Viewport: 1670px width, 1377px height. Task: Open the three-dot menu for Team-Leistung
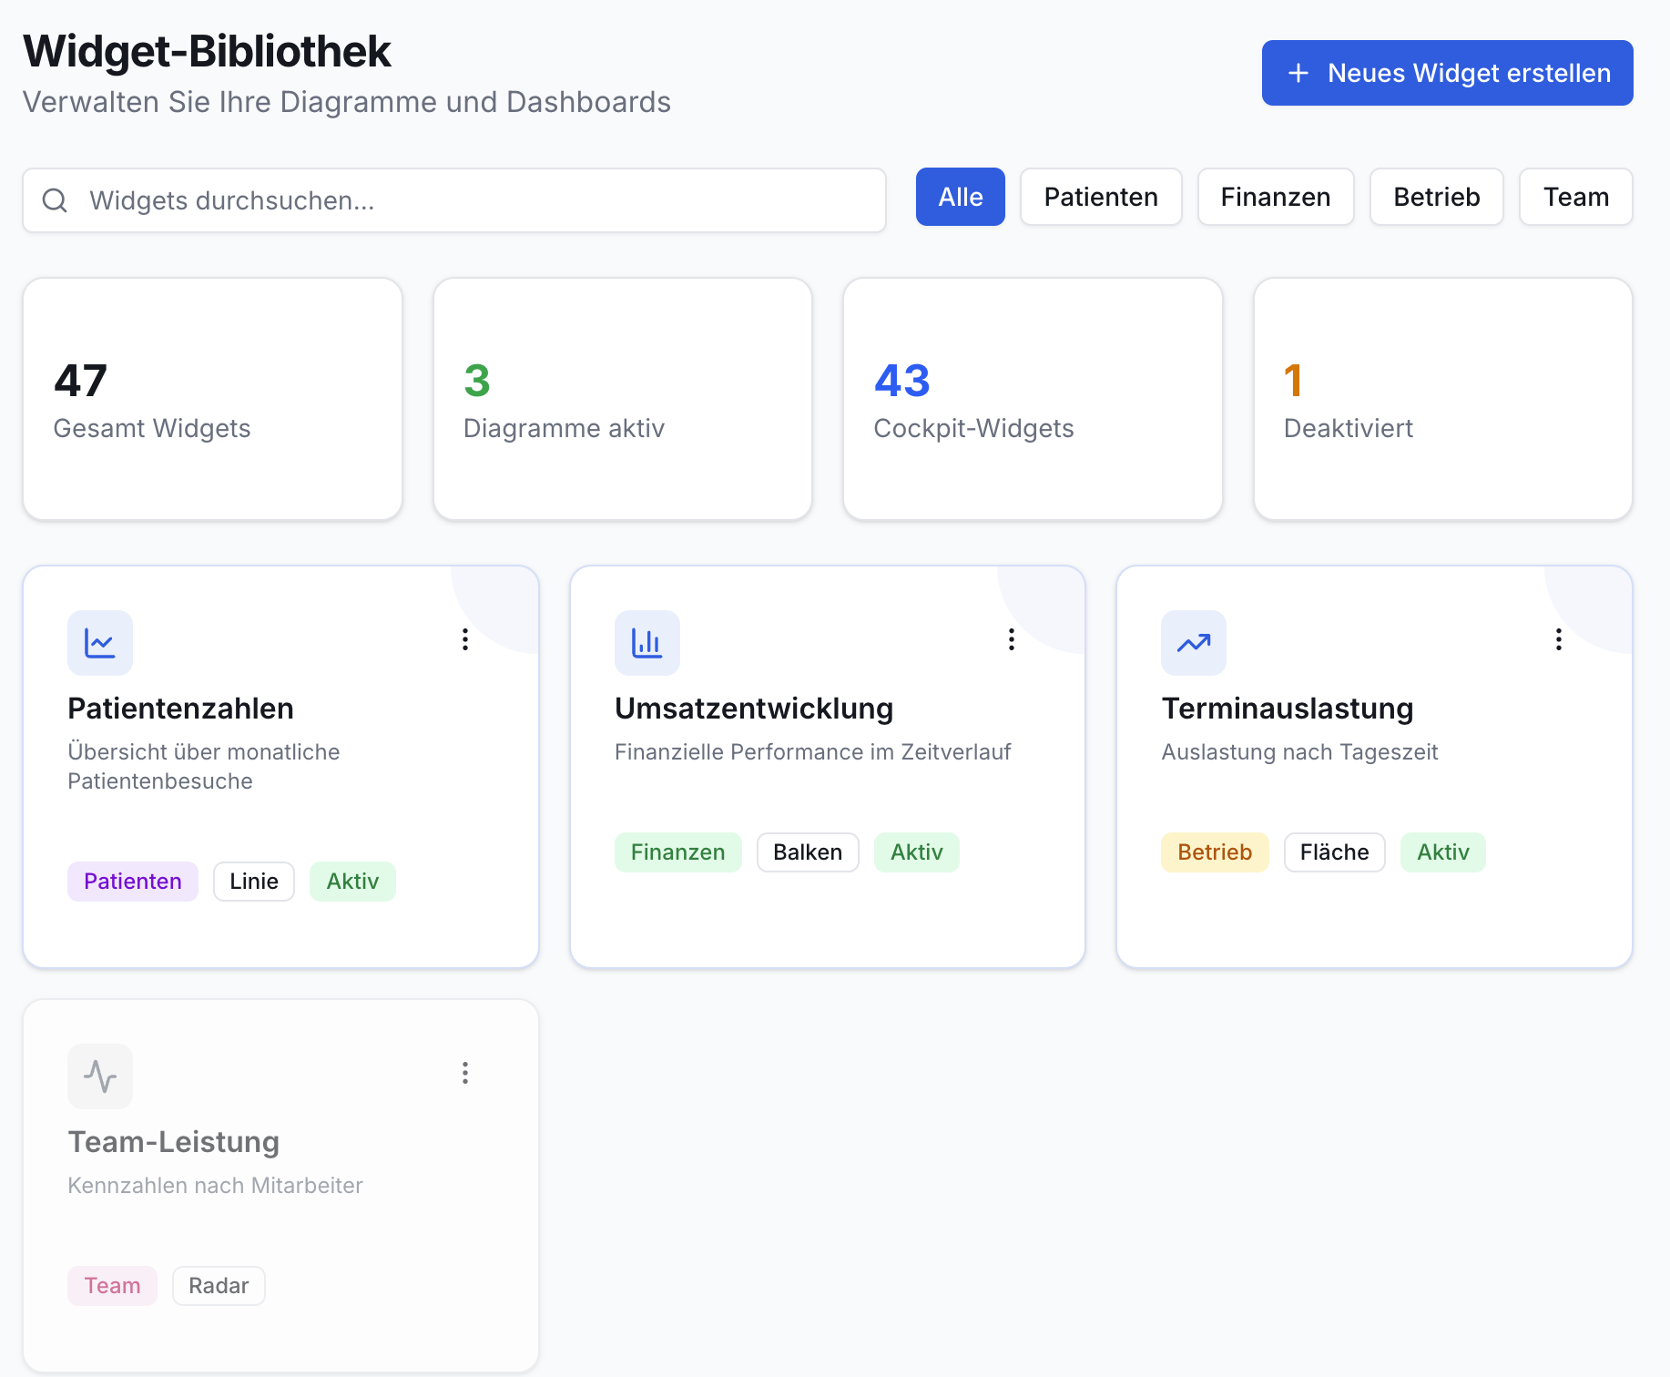tap(465, 1073)
